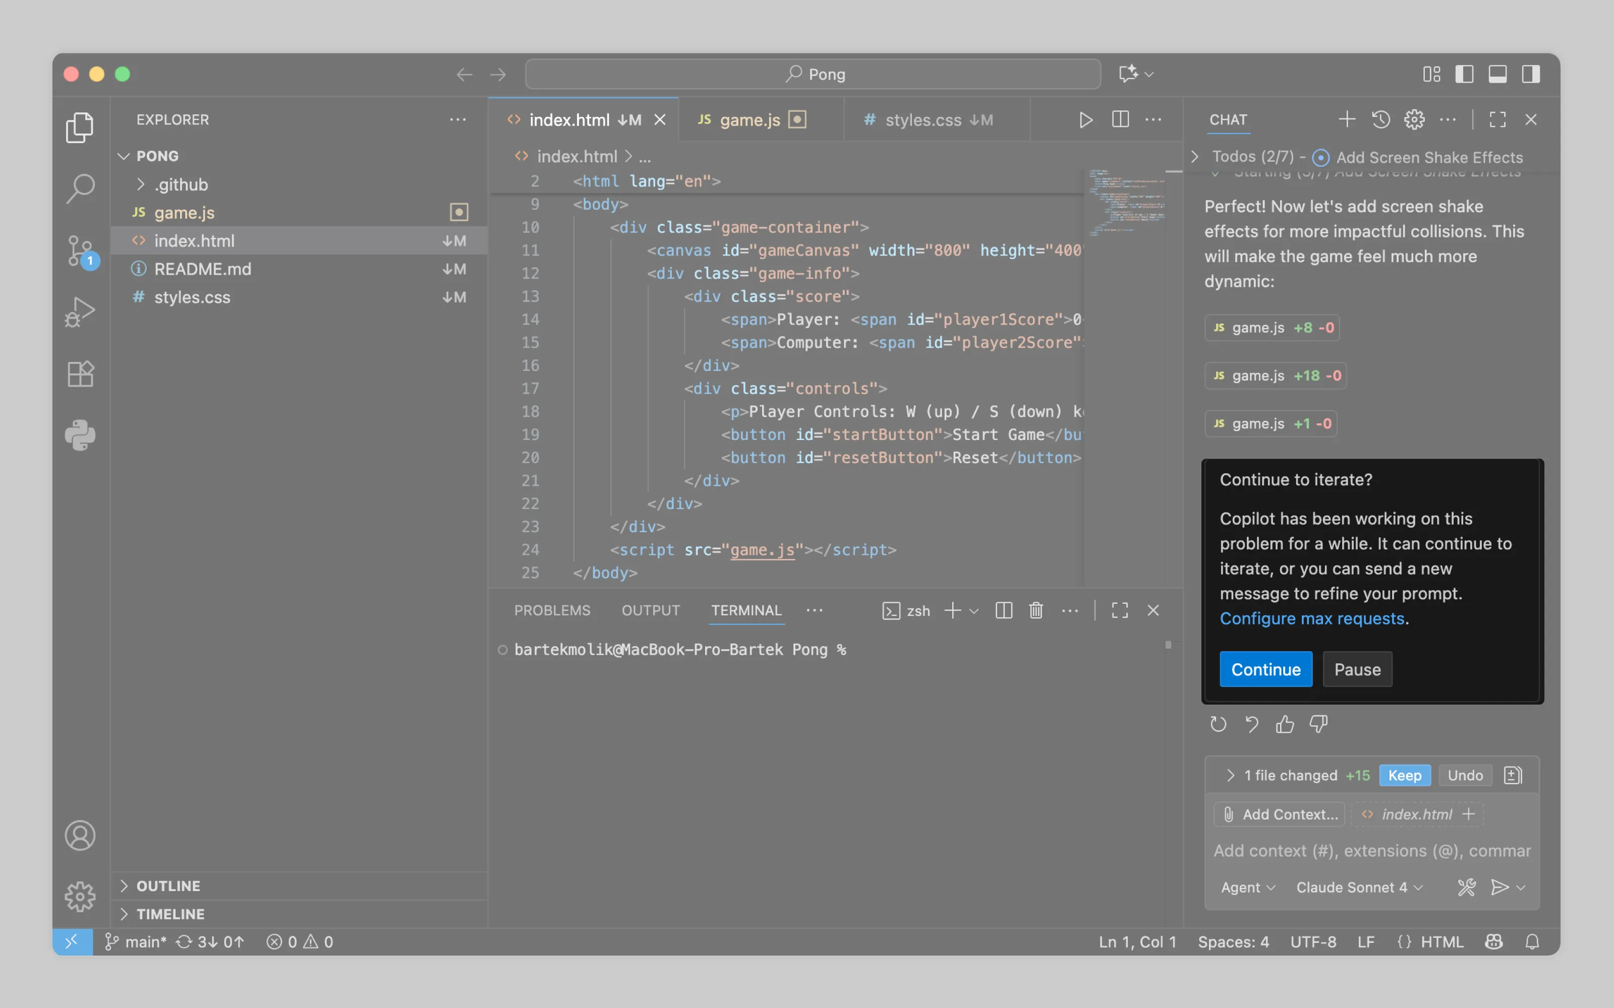Screen dimensions: 1614x1008
Task: Switch to the PROBLEMS panel tab
Action: 552,610
